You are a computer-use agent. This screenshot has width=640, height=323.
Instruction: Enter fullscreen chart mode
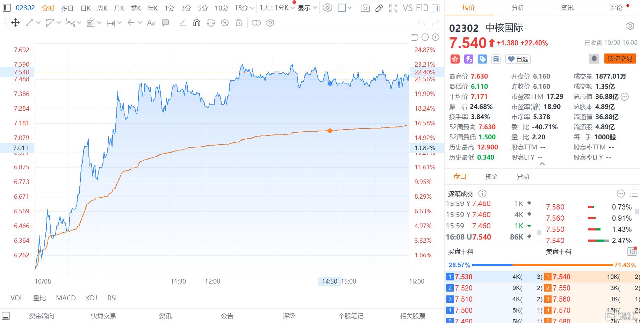[393, 8]
